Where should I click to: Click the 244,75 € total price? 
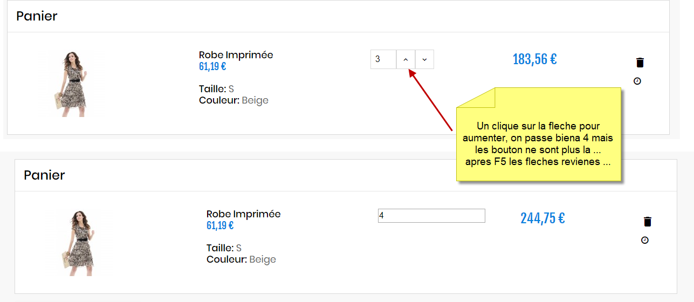point(542,218)
